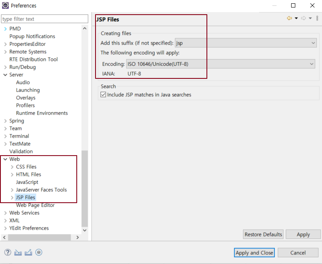Viewport: 322px width, 264px height.
Task: Click the tree vertical scrollbar thumb
Action: [x=85, y=189]
